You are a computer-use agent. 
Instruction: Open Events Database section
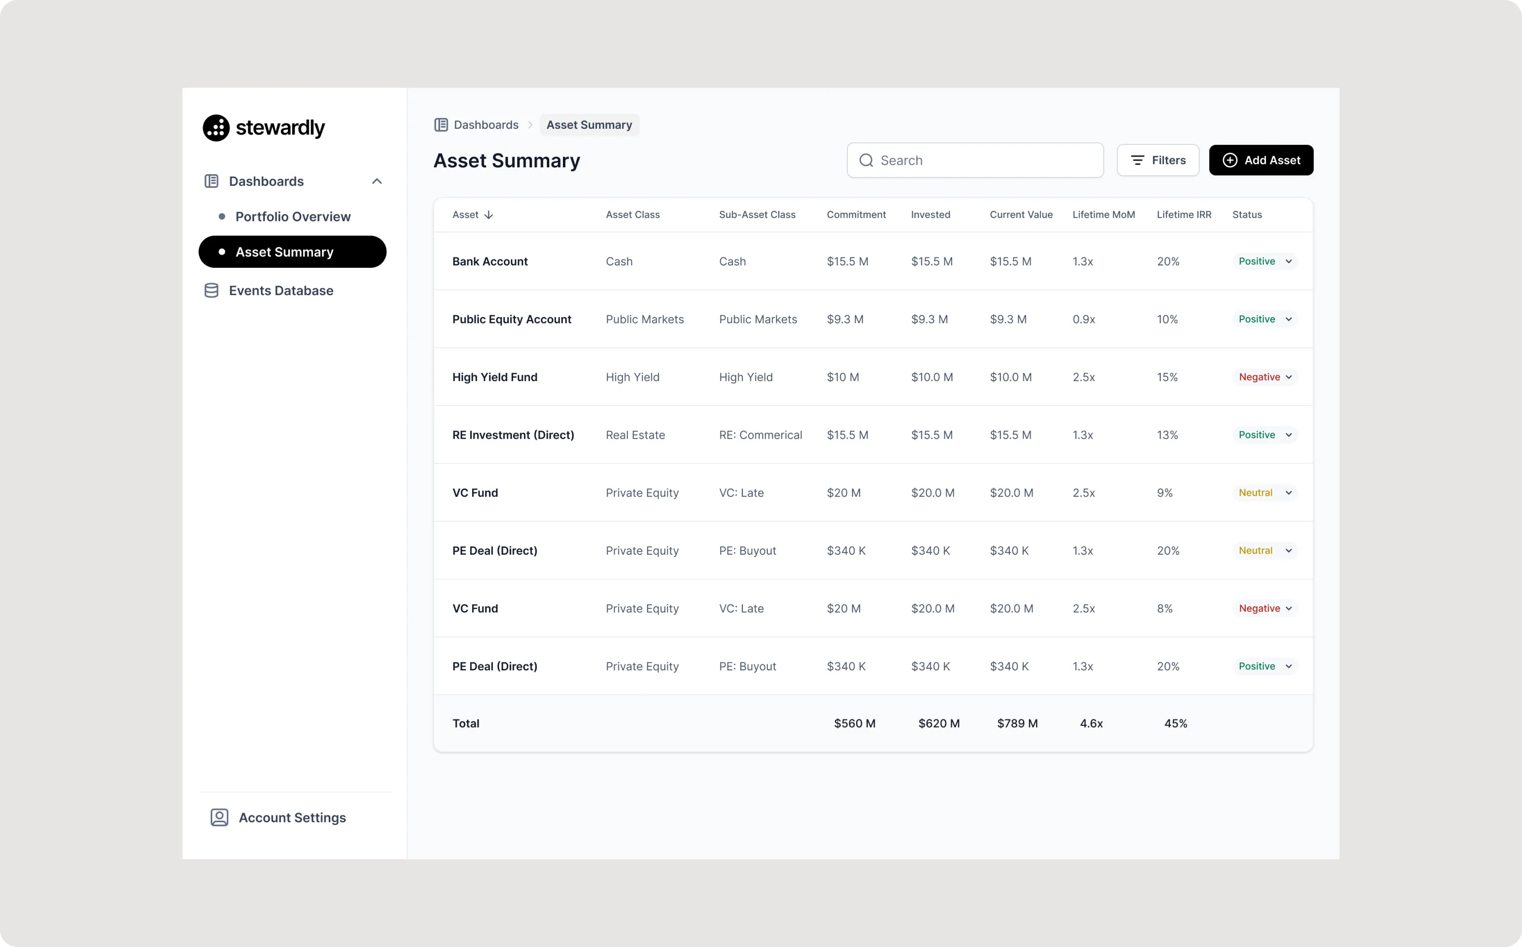[280, 291]
